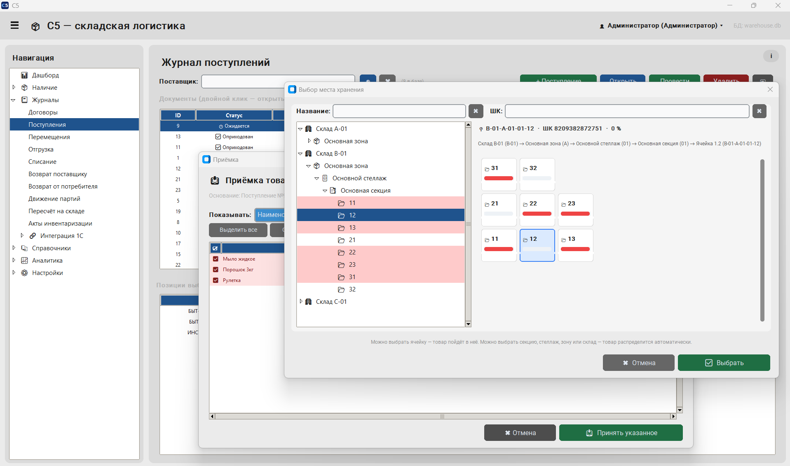Click the green Выбрать button
This screenshot has width=790, height=466.
[x=724, y=363]
